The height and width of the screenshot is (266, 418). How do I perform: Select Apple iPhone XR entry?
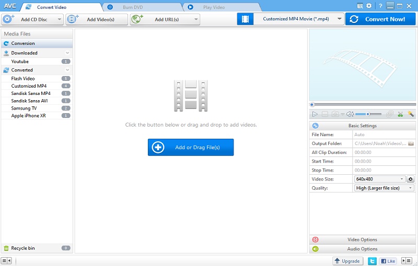37,116
